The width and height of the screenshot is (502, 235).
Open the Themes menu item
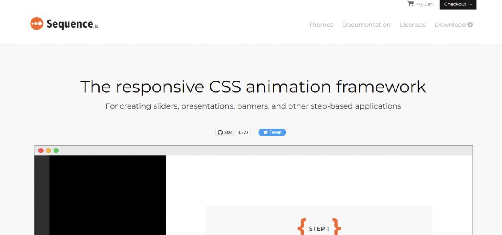pos(321,25)
